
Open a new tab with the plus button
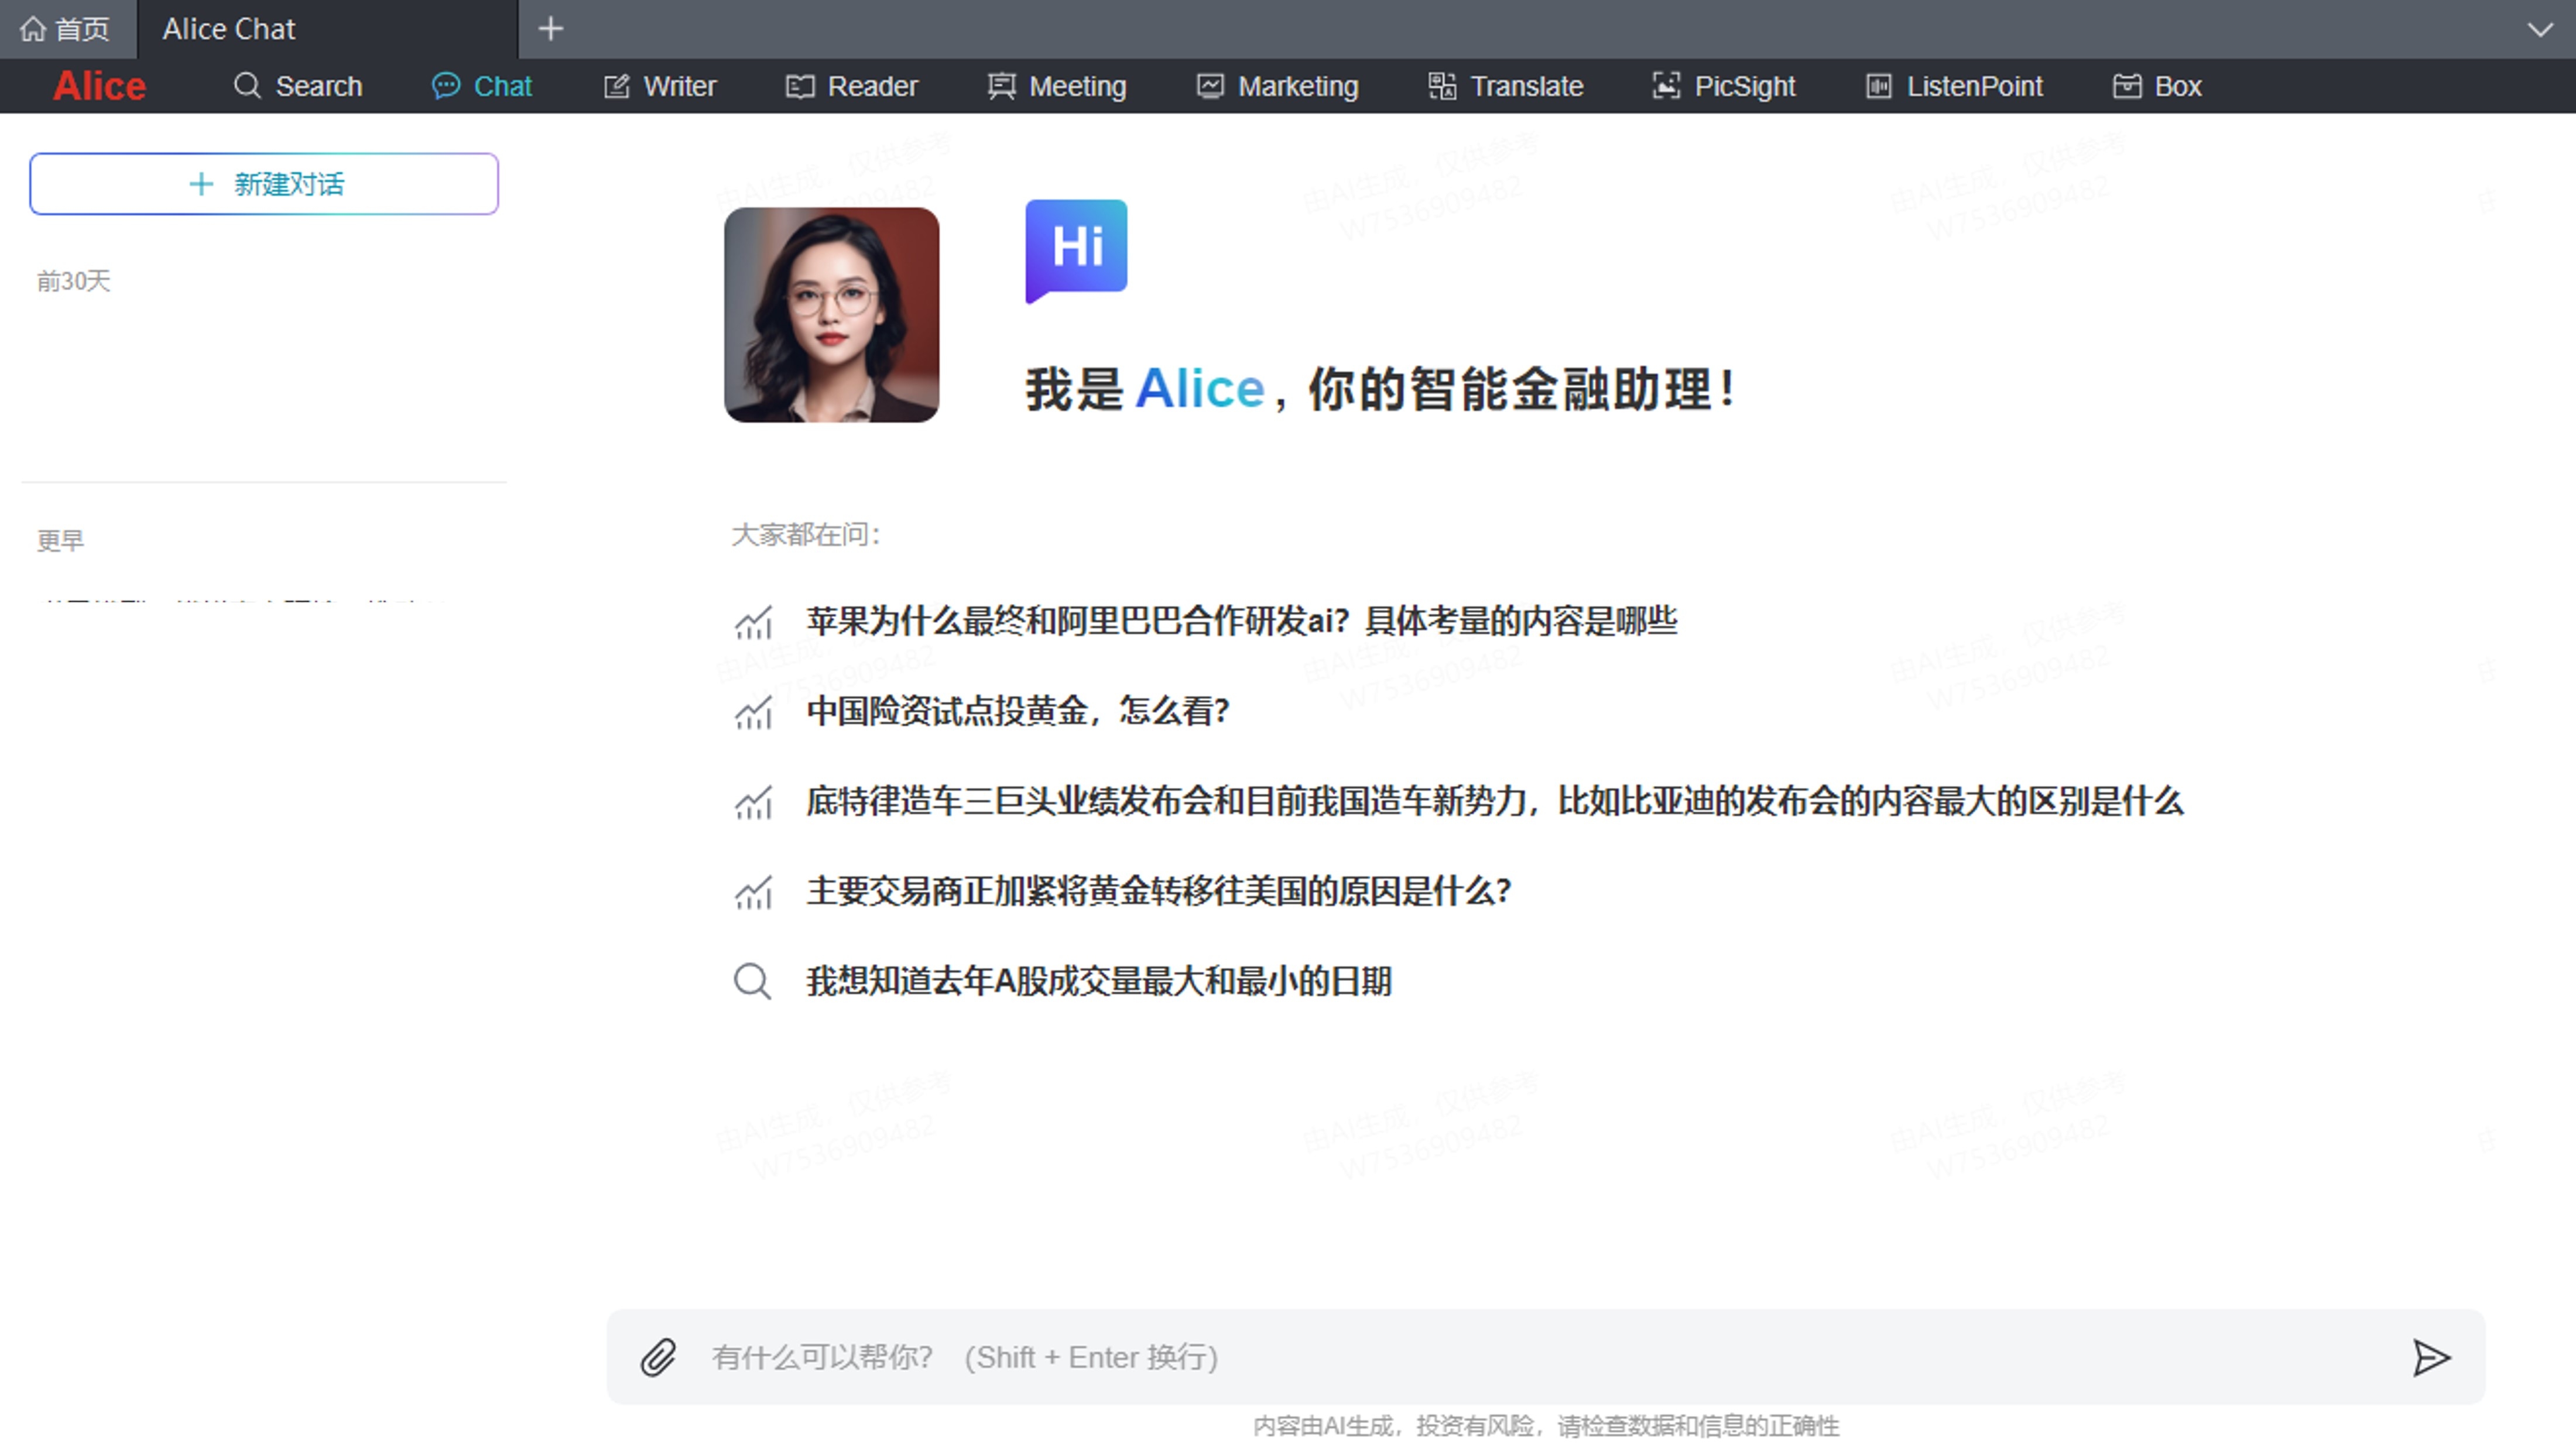(550, 28)
